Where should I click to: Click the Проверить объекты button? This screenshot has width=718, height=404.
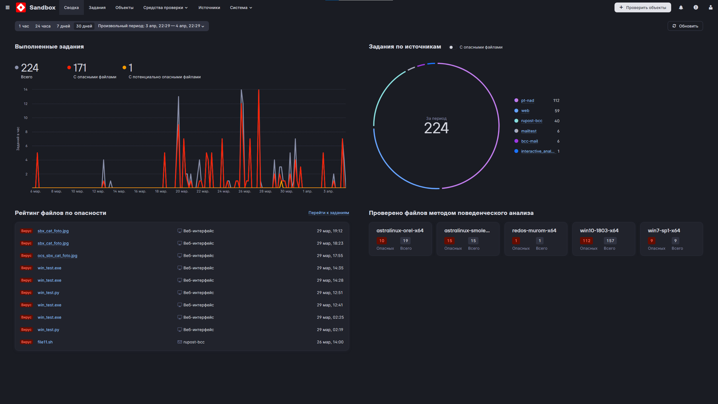643,8
